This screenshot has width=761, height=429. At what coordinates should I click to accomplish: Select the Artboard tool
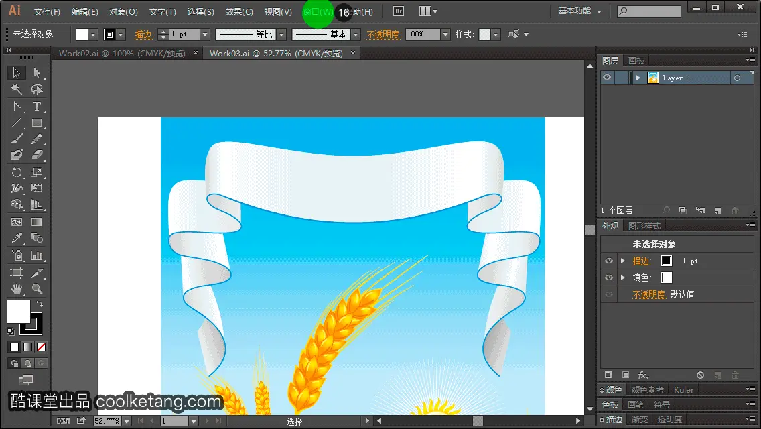click(x=17, y=273)
